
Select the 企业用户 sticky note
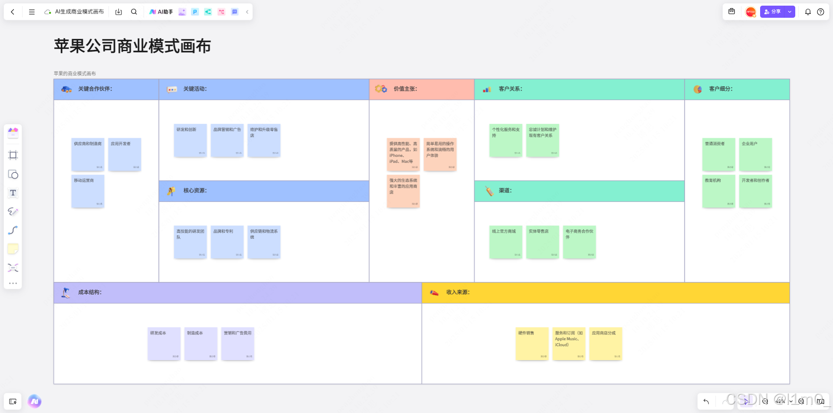coord(756,154)
